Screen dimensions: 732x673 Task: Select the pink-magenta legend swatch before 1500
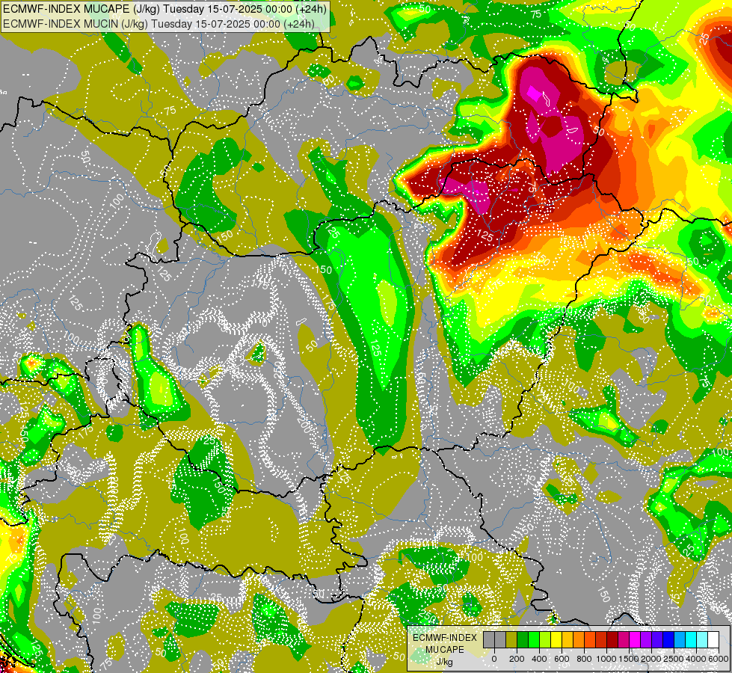pyautogui.click(x=624, y=639)
